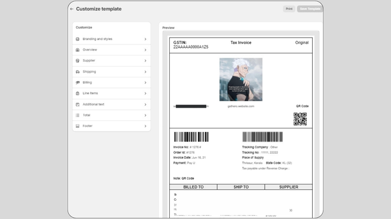The image size is (391, 219).
Task: Click the SHIP TO column header
Action: (241, 187)
